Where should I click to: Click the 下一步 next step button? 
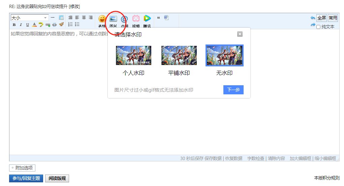(x=233, y=90)
